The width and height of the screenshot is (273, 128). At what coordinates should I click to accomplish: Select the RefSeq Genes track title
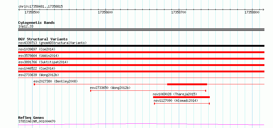point(31,118)
